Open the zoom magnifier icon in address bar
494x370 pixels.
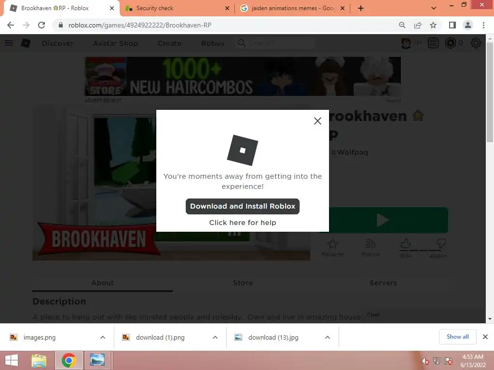point(402,25)
